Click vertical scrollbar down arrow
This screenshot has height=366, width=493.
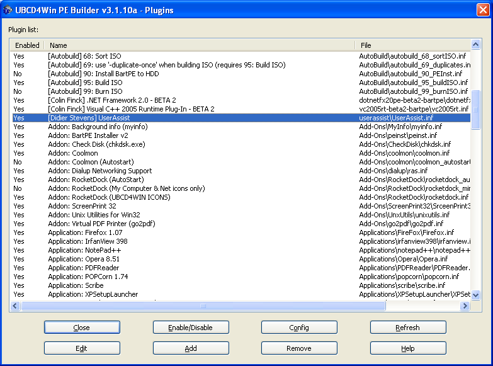[x=475, y=295]
